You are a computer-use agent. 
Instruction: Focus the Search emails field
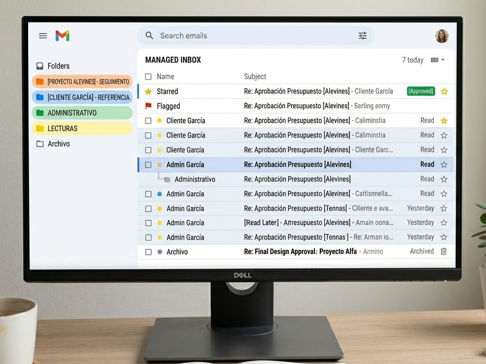256,35
